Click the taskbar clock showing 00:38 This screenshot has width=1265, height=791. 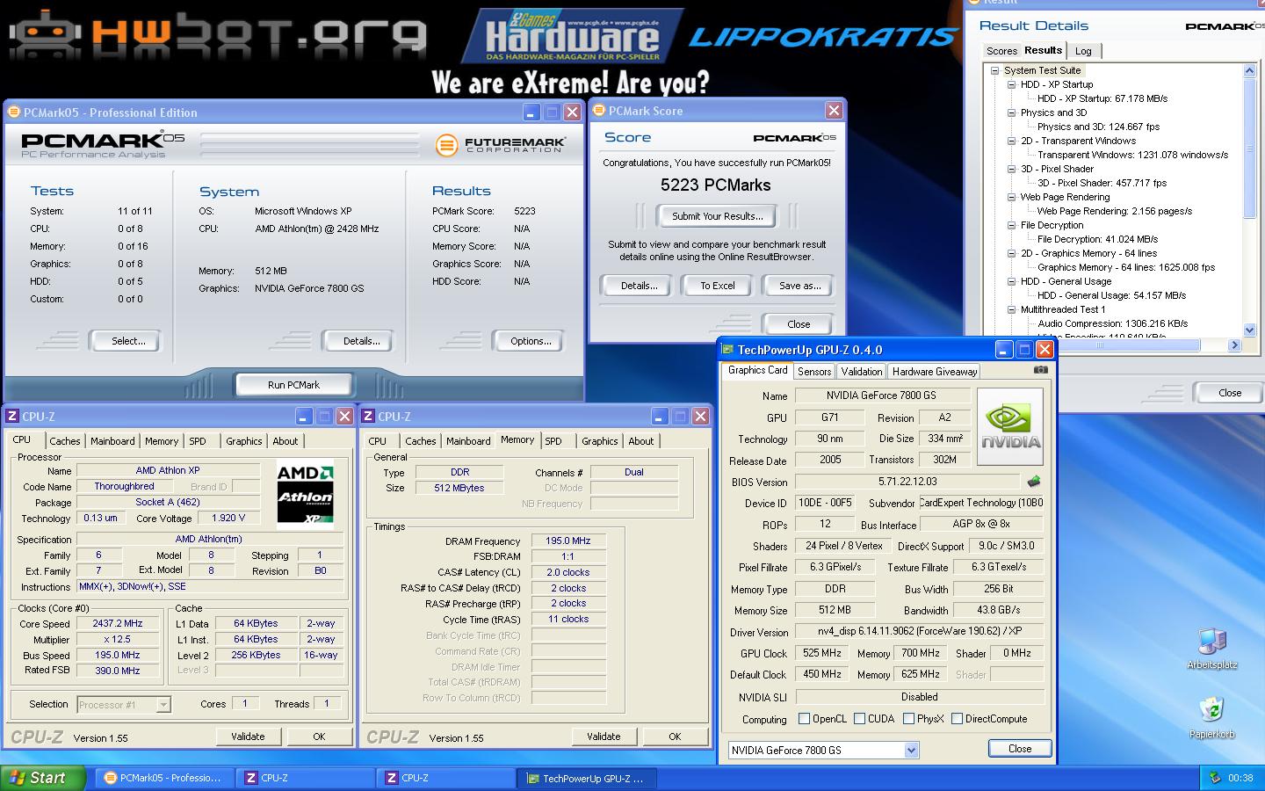1240,778
